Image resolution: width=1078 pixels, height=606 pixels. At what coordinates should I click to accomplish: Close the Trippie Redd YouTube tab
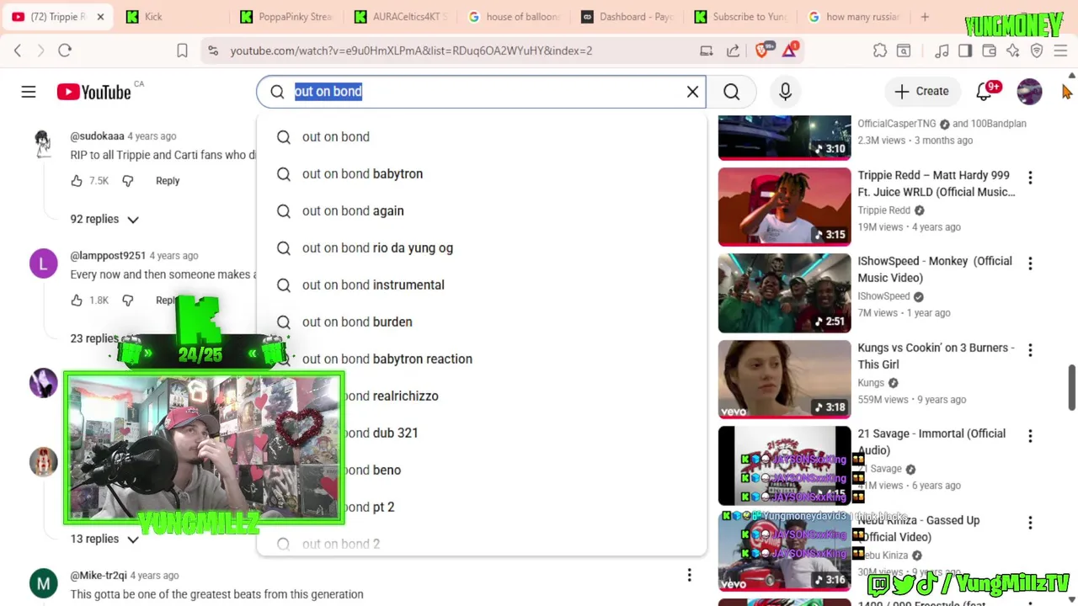[x=99, y=17]
